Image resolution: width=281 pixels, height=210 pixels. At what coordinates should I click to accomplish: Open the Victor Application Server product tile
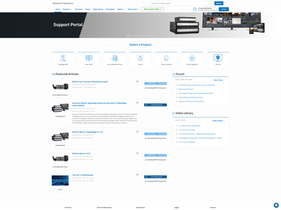(115, 60)
